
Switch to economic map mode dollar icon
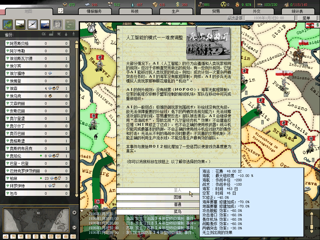pos(28,236)
